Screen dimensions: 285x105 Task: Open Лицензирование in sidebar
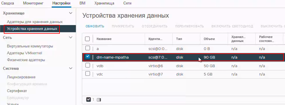pyautogui.click(x=21, y=77)
